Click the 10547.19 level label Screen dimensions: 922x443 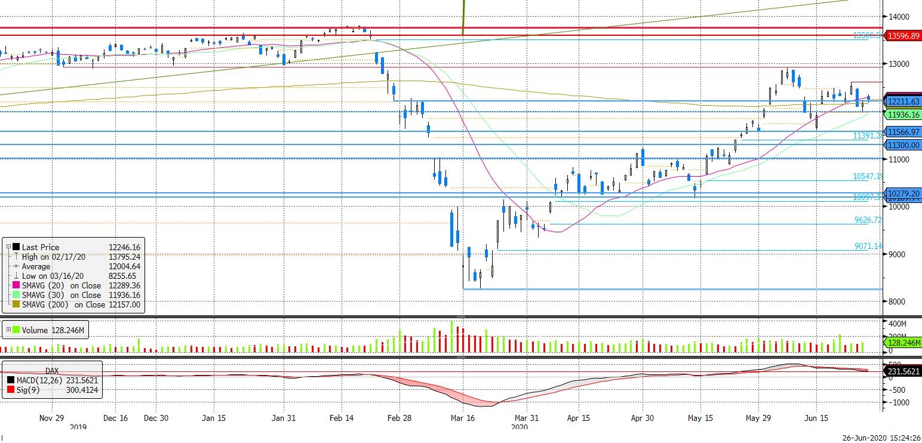pyautogui.click(x=867, y=177)
